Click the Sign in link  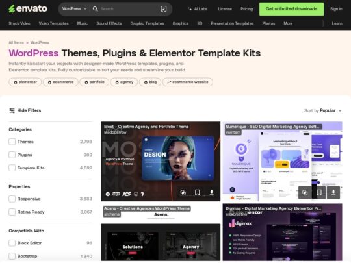point(336,9)
